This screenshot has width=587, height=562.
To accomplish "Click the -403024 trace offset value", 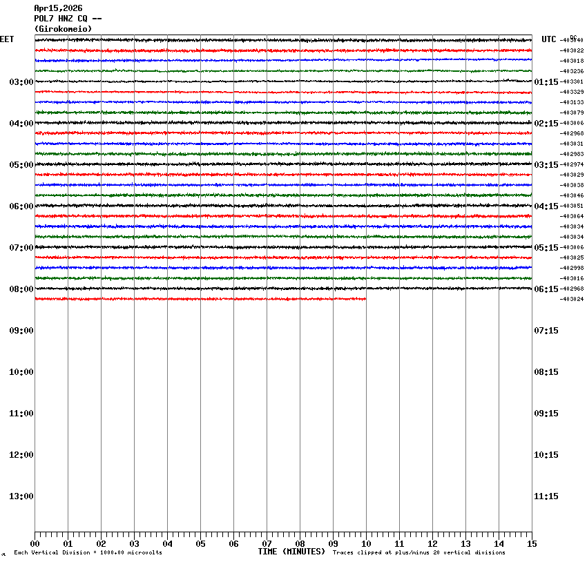I will pyautogui.click(x=572, y=299).
